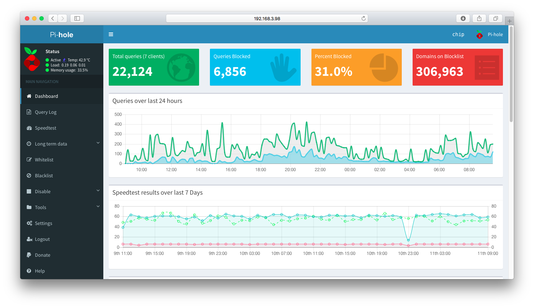The width and height of the screenshot is (534, 308).
Task: Click the pie chart icon on Percent Blocked
Action: (x=384, y=68)
